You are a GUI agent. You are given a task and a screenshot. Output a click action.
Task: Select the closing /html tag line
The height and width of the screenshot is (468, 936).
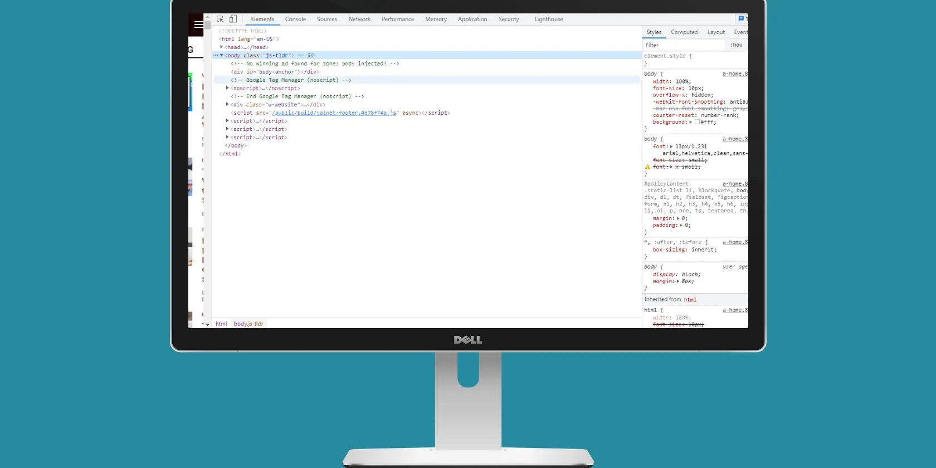(x=230, y=154)
